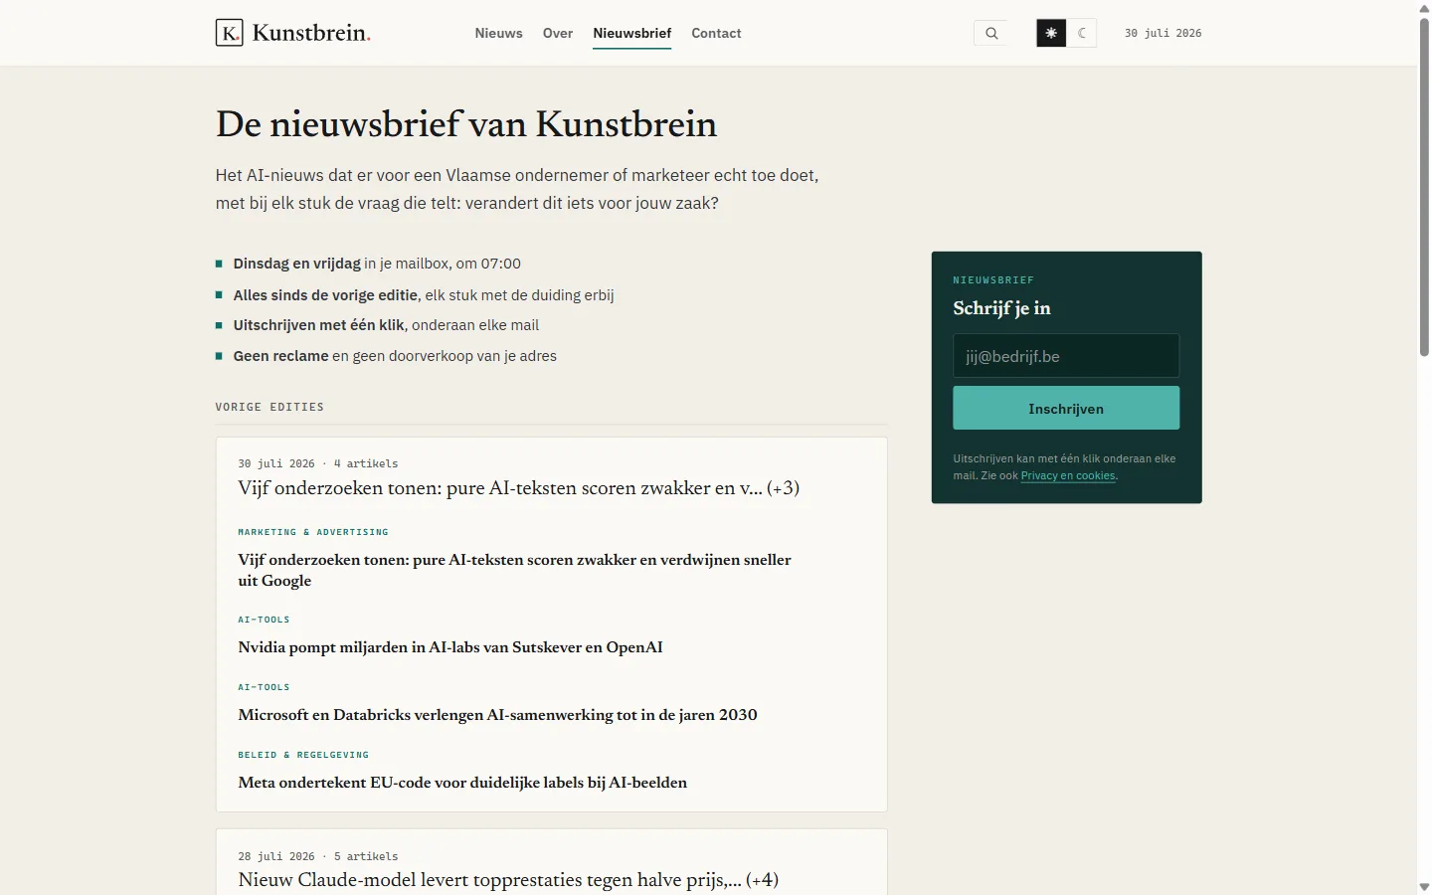Open Meta EU-code article
Image resolution: width=1432 pixels, height=895 pixels.
pos(462,783)
